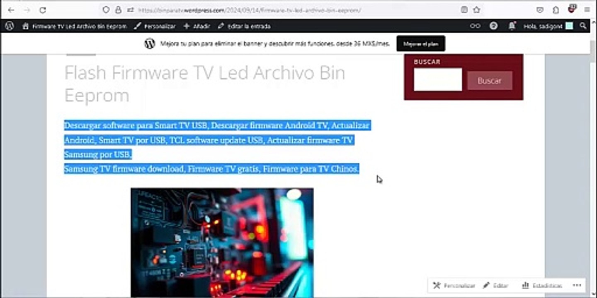Viewport: 597px width, 298px height.
Task: Open the site menu Firmware TV Led Archivo Bin Eeprom
Action: [75, 26]
